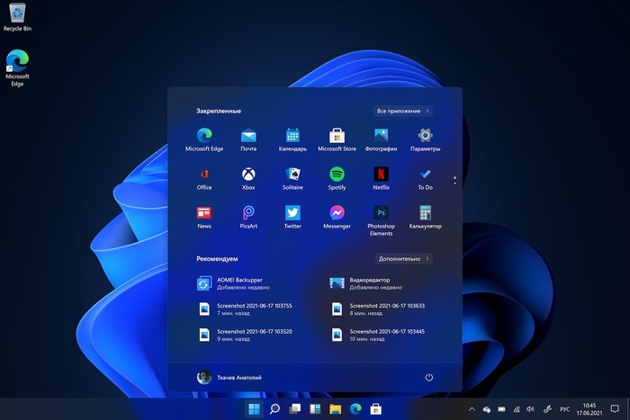This screenshot has width=630, height=420.
Task: Open Messenger
Action: [x=337, y=217]
